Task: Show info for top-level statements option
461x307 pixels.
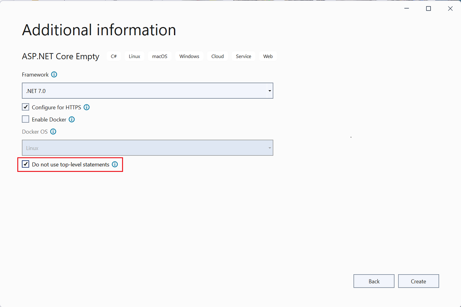Action: click(115, 165)
